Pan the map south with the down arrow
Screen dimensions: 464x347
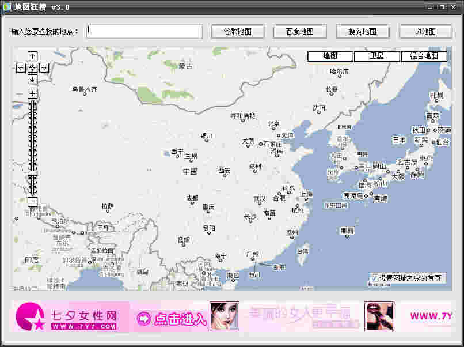click(32, 79)
